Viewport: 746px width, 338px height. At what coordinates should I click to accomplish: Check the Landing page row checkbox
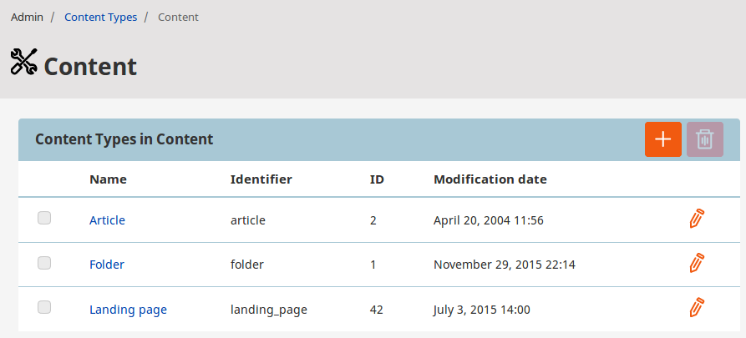(x=44, y=308)
